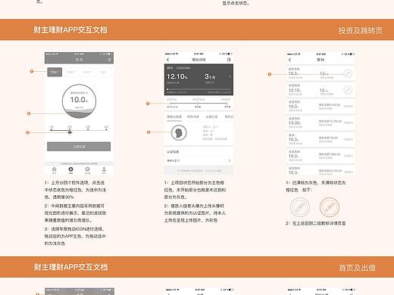The image size is (394, 295).
Task: Click the orange round stamp sample
Action: click(x=330, y=207)
